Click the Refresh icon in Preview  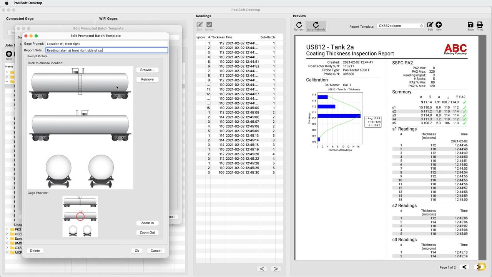point(299,25)
